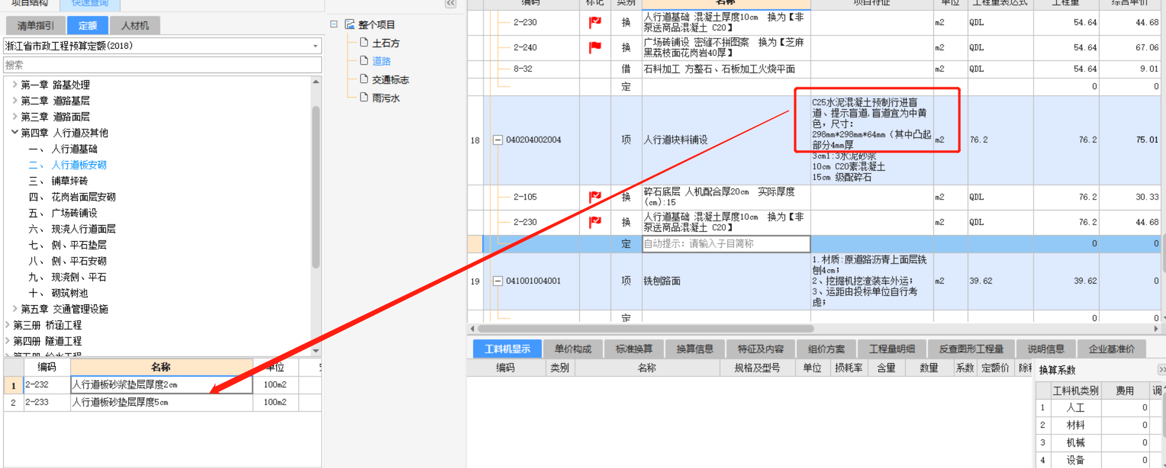Open the 单价构成 tab
Viewport: 1166px width, 468px height.
573,349
